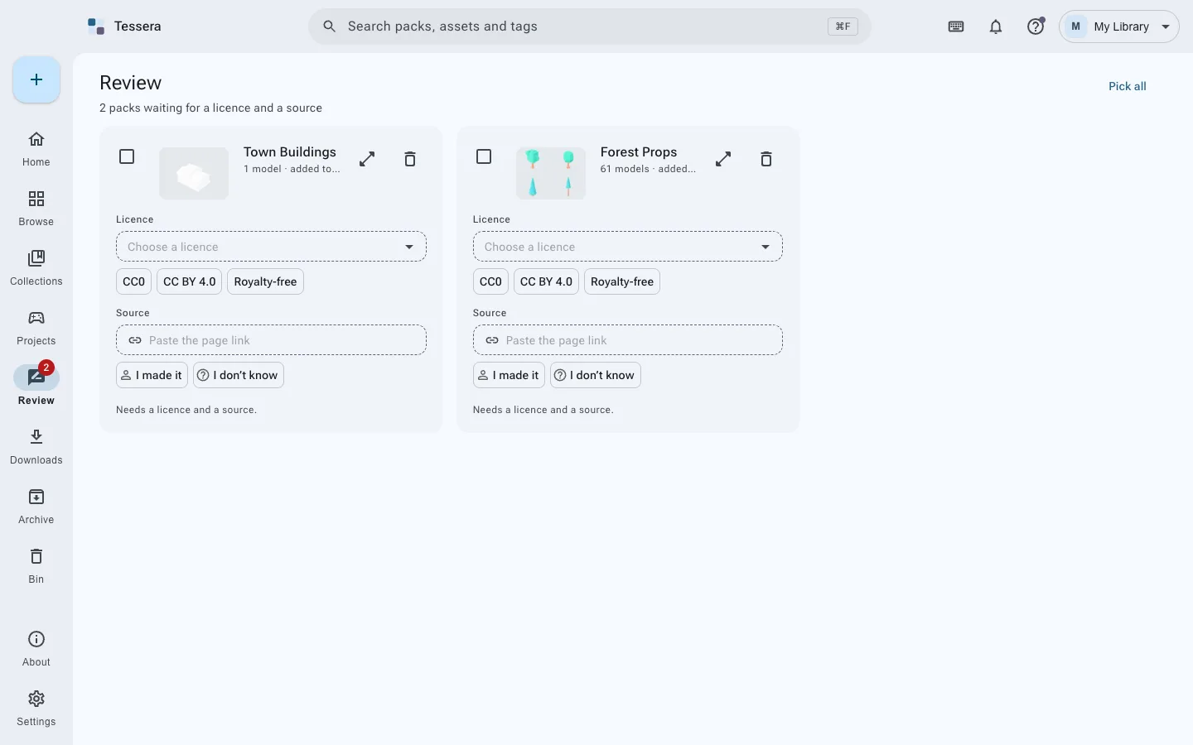Open the notifications bell
1193x745 pixels.
pos(996,26)
